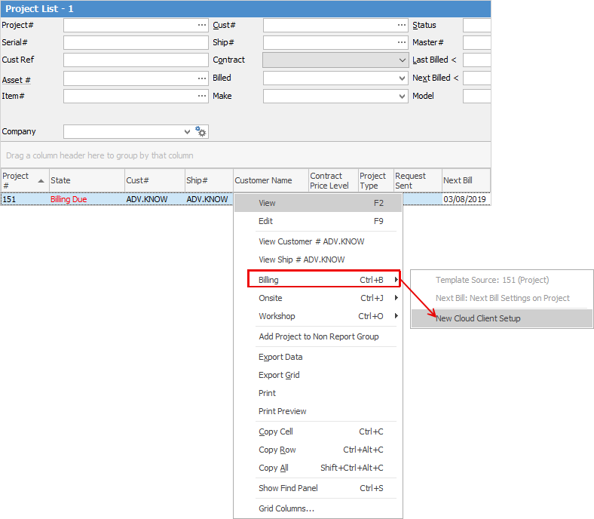
Task: Click into the Cust Ref input field
Action: tap(136, 60)
